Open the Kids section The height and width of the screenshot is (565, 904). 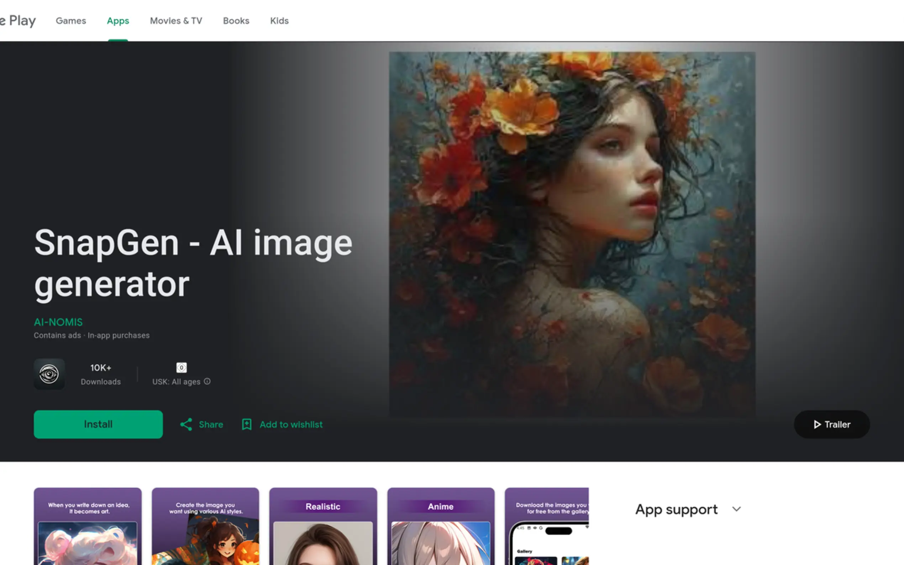[x=279, y=21]
